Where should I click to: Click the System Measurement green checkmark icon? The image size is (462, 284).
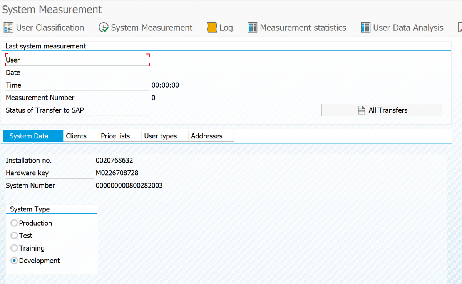click(x=103, y=27)
